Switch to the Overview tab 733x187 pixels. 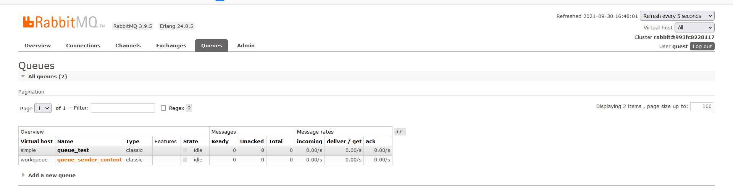(x=37, y=45)
